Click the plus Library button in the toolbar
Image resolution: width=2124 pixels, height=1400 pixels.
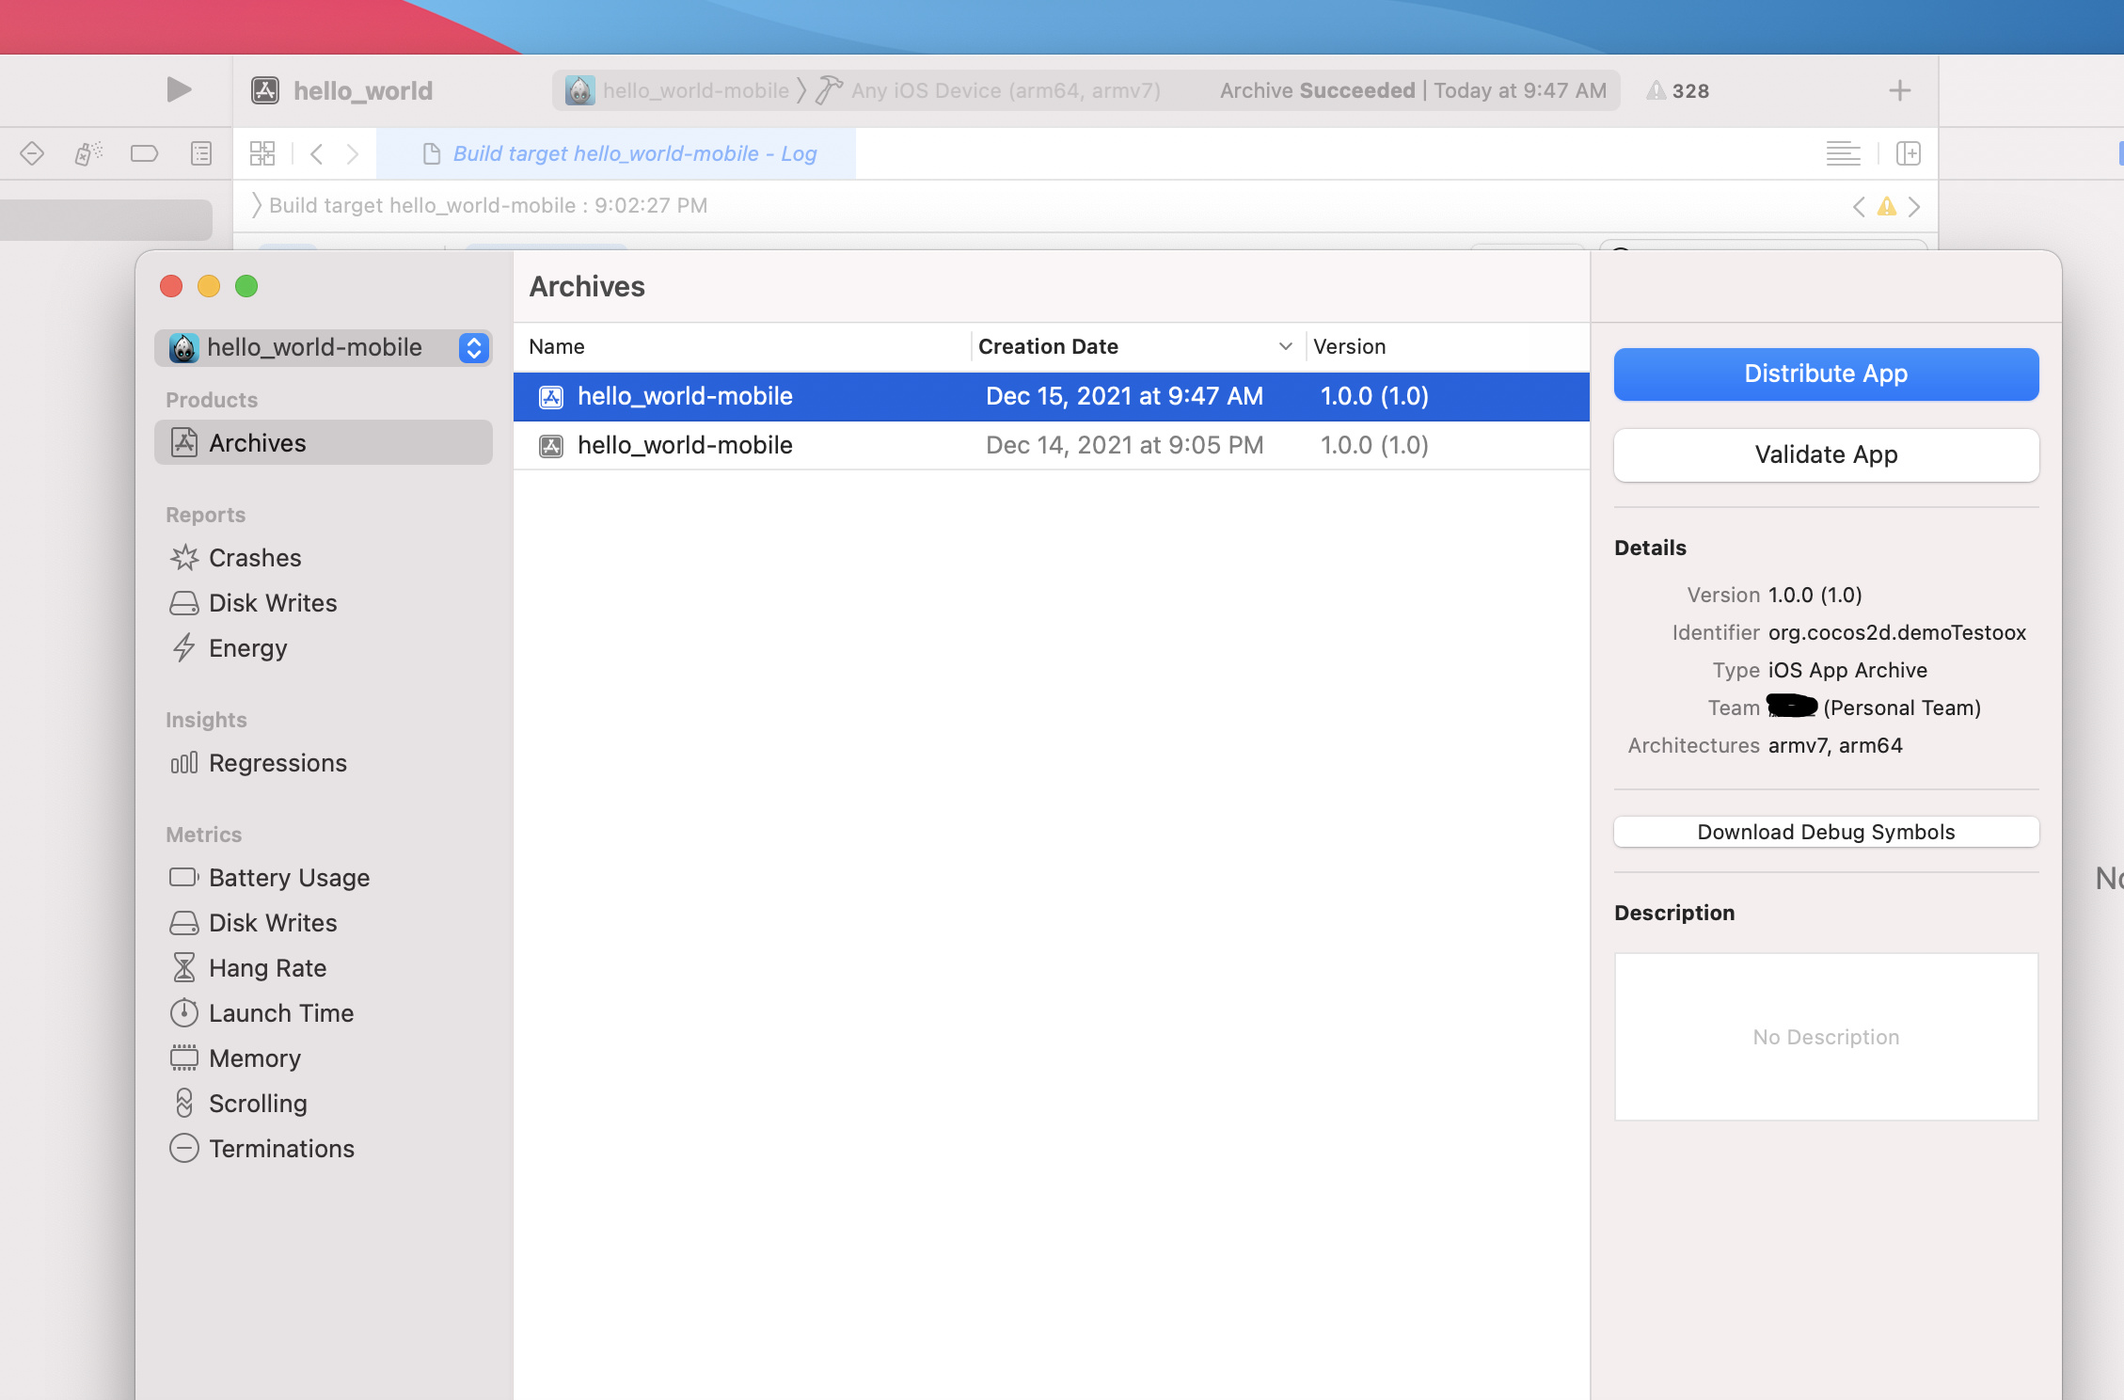[x=1899, y=91]
